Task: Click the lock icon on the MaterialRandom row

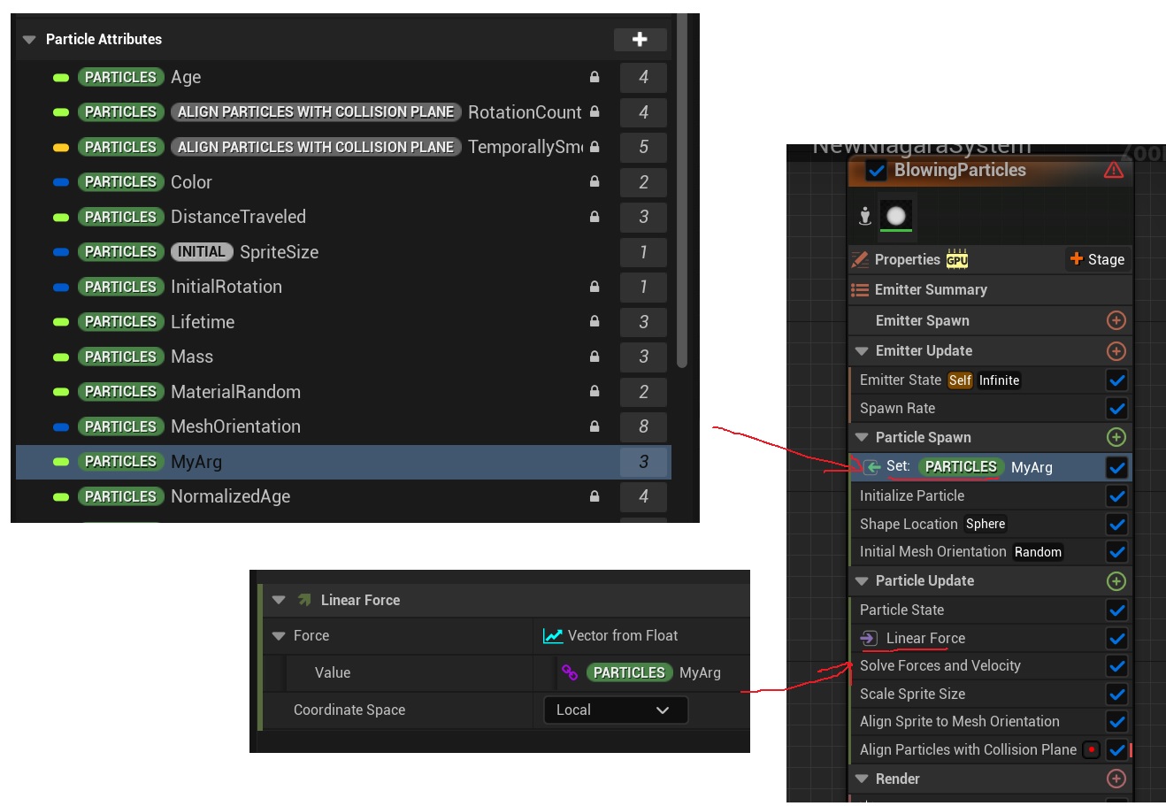Action: coord(595,391)
